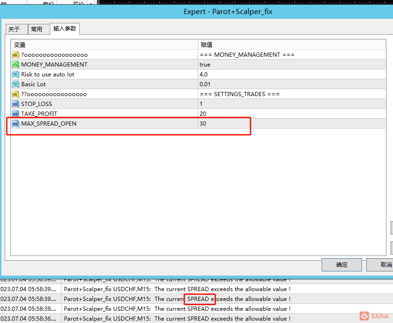Select the ??oooooooooooooooo variable name

coord(54,94)
